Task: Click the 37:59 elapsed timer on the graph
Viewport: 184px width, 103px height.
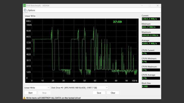Action: [x=117, y=22]
